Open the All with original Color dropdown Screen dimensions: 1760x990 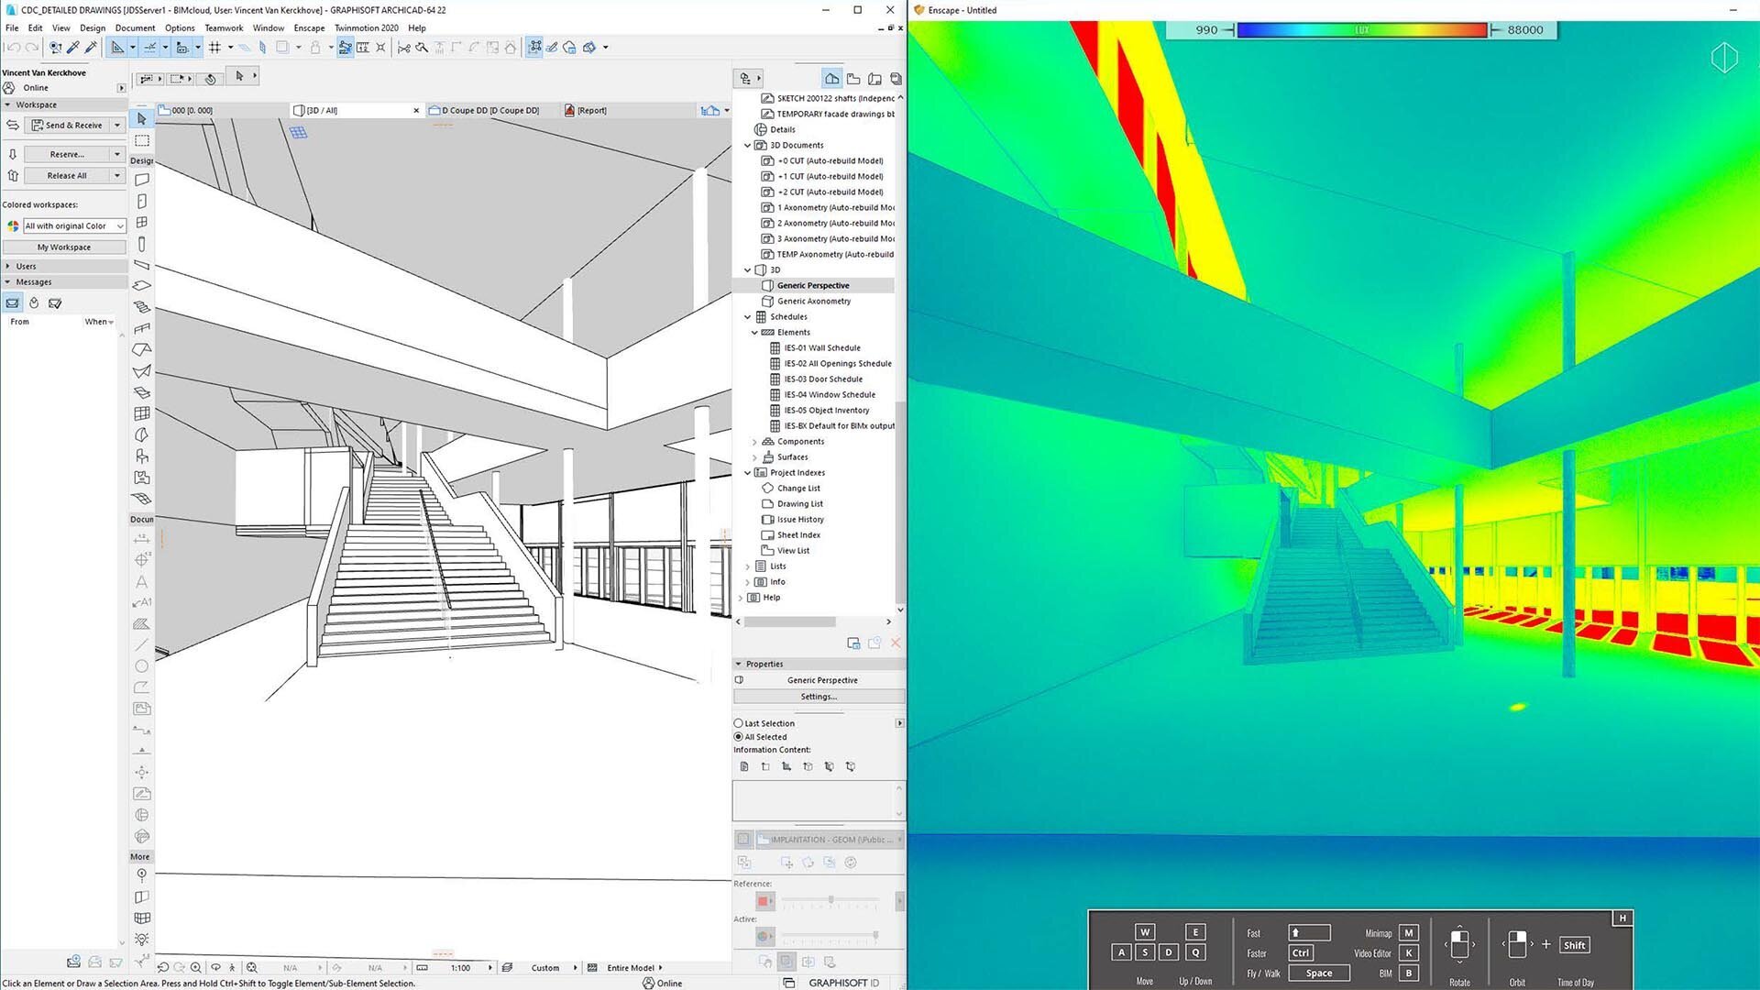click(x=74, y=225)
